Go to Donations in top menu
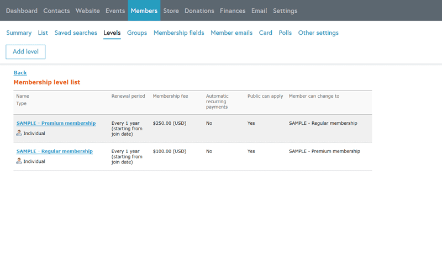The height and width of the screenshot is (270, 442). click(x=199, y=10)
